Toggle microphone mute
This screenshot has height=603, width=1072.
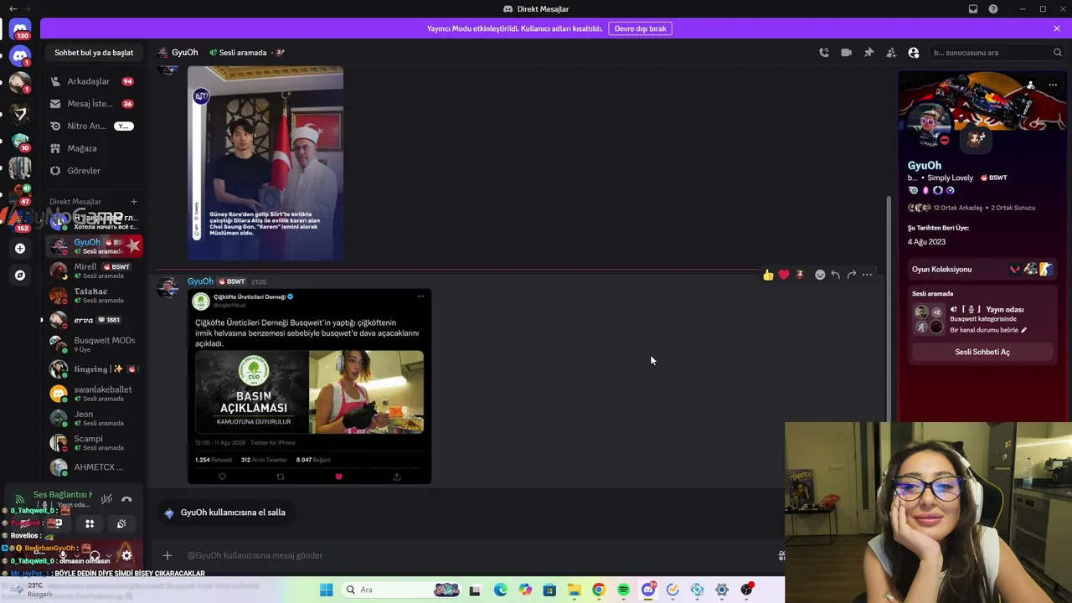tap(63, 555)
